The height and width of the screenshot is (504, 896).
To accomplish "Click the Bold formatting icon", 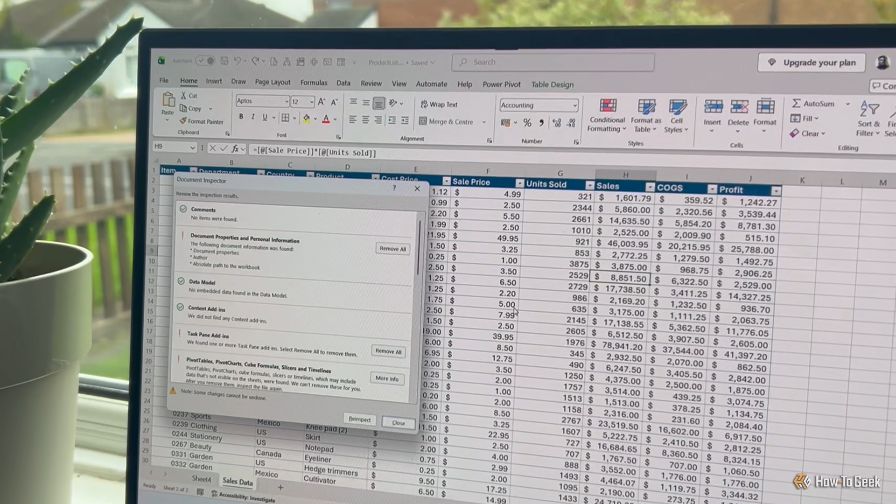I will [x=241, y=117].
